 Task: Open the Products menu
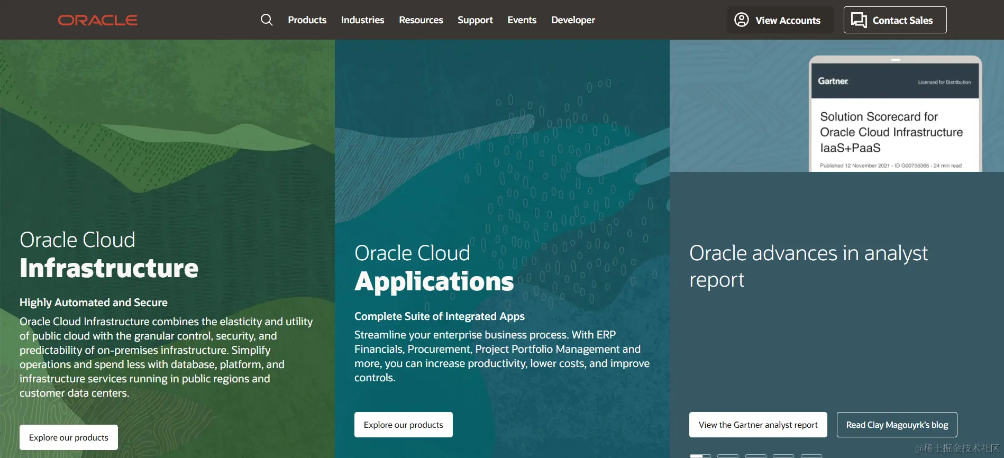click(307, 20)
